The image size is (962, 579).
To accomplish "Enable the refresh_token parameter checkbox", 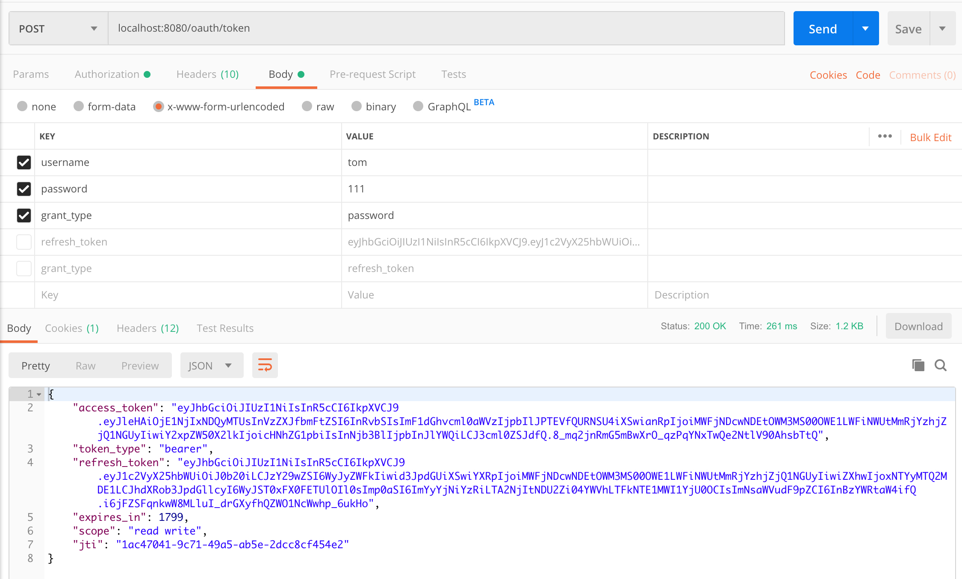I will (24, 242).
